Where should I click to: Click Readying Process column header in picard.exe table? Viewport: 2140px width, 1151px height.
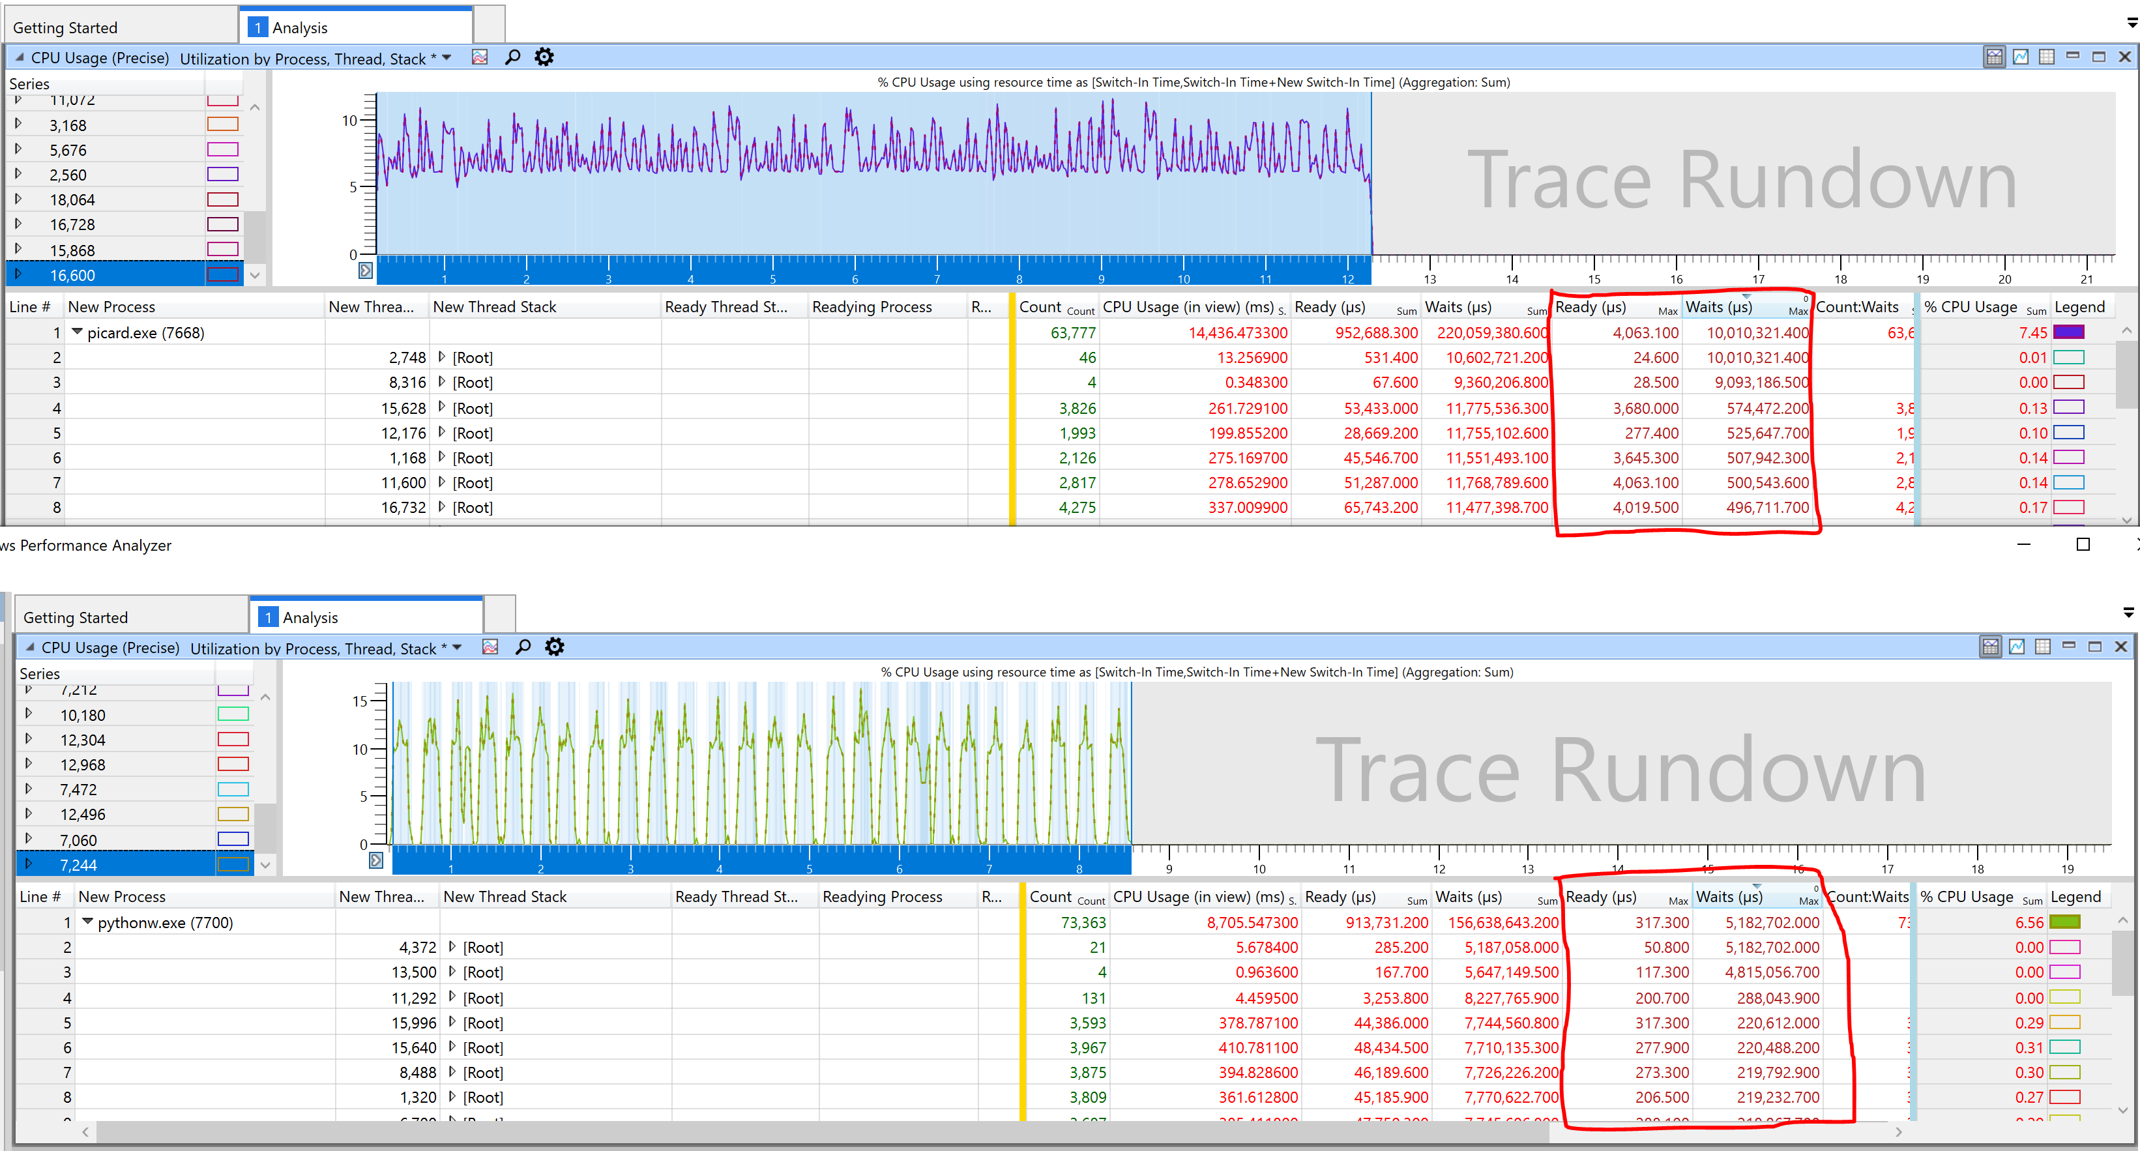[x=888, y=306]
